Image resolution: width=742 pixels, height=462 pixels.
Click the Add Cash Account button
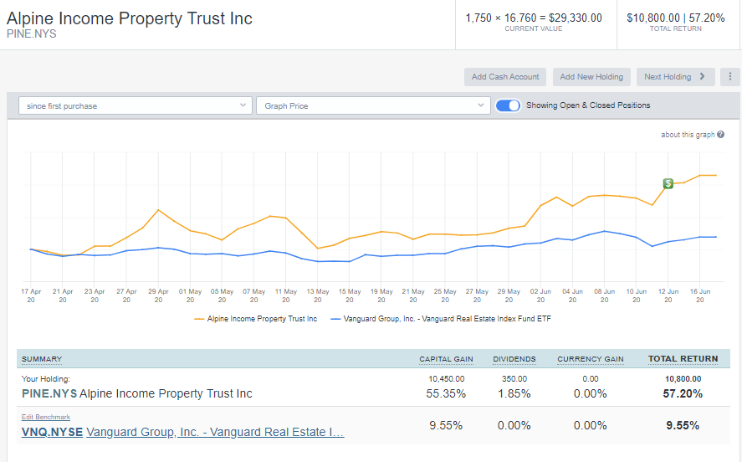point(505,77)
